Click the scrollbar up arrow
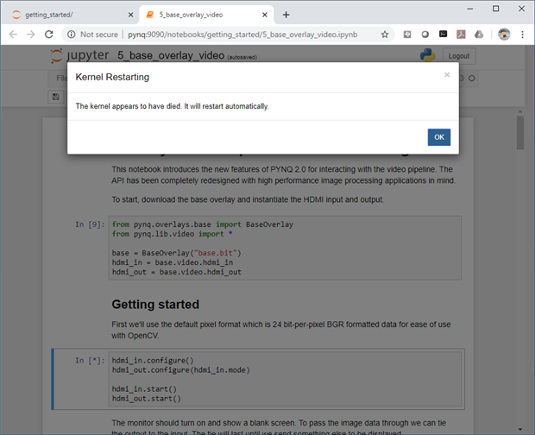The image size is (535, 435). pos(520,112)
